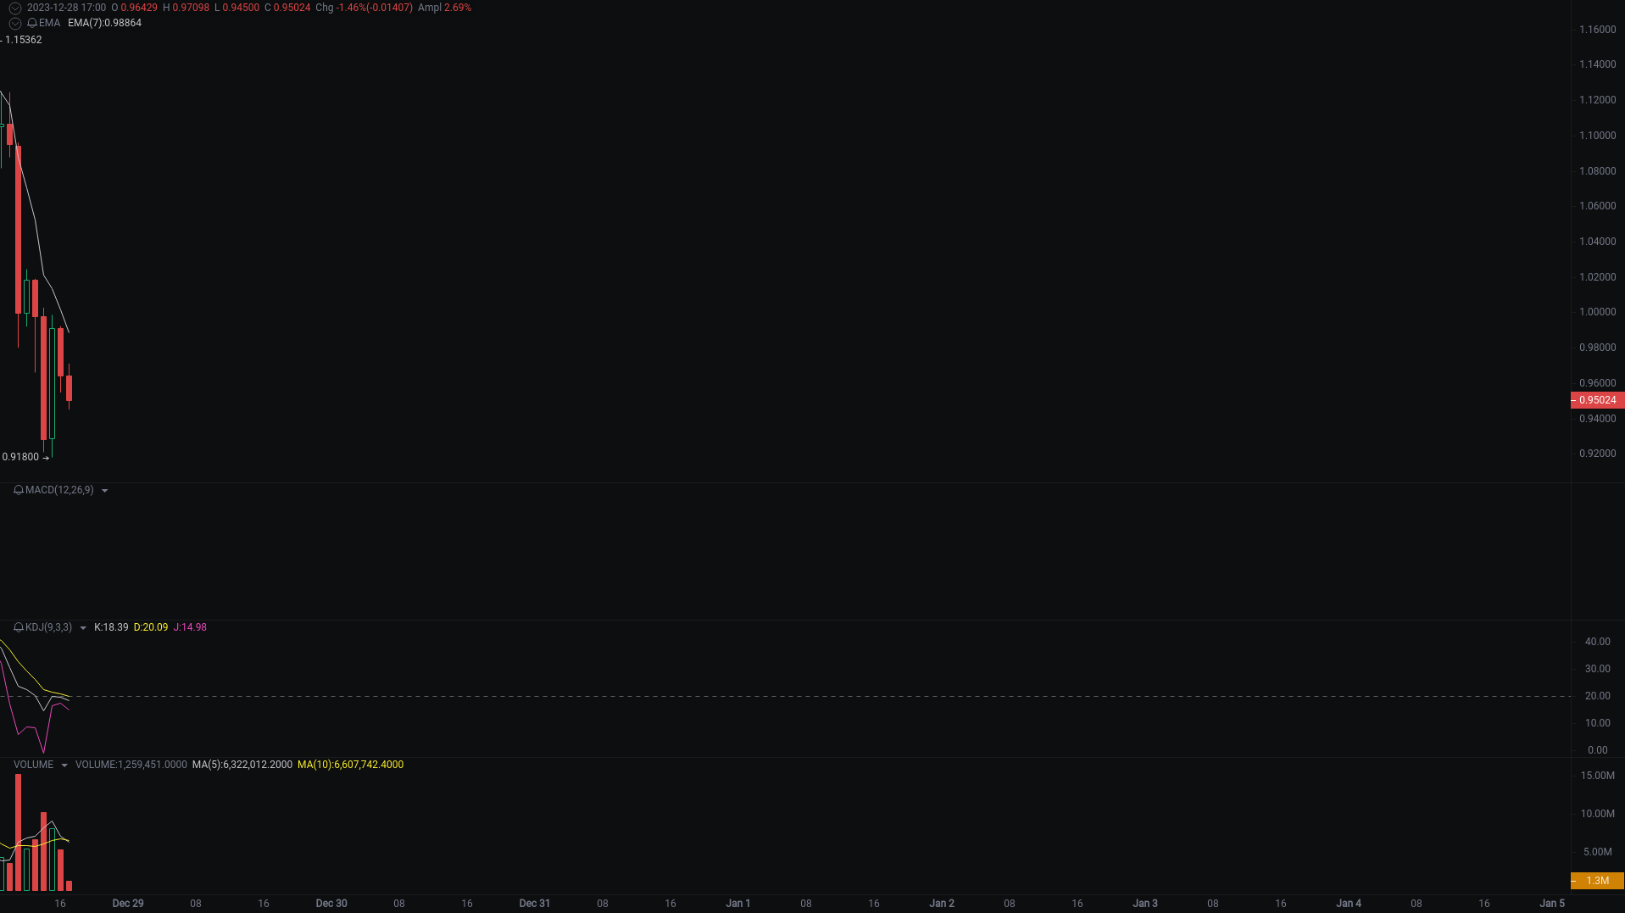
Task: Select the Dec 30 label on the timeline
Action: click(331, 903)
